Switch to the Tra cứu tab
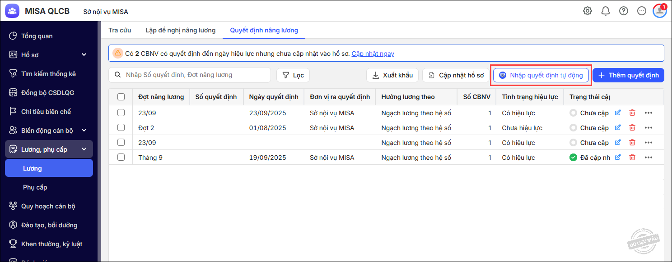 [120, 30]
